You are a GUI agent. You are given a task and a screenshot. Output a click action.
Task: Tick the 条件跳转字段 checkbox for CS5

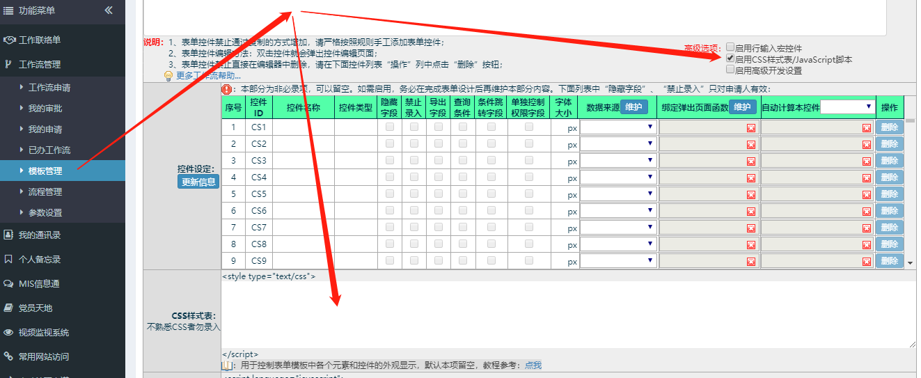click(491, 194)
